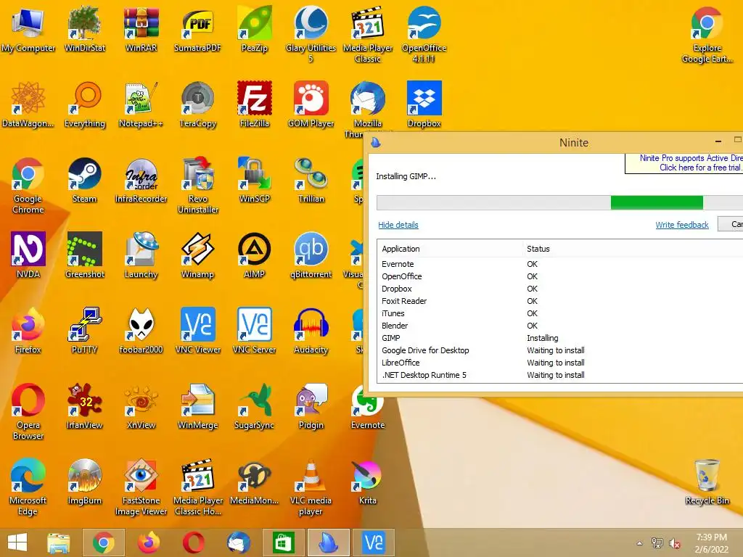Select FastStone Image Viewer icon
The image size is (743, 557).
(141, 487)
